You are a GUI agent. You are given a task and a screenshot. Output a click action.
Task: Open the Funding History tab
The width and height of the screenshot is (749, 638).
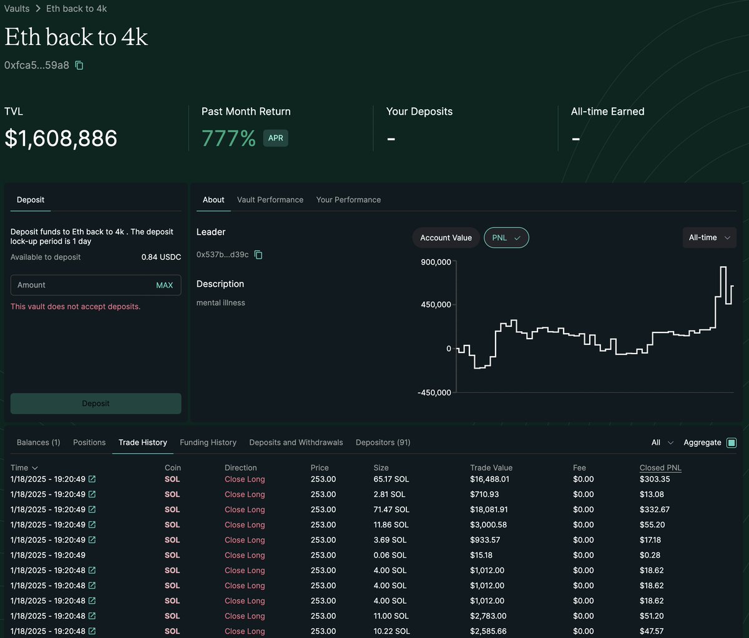point(208,442)
